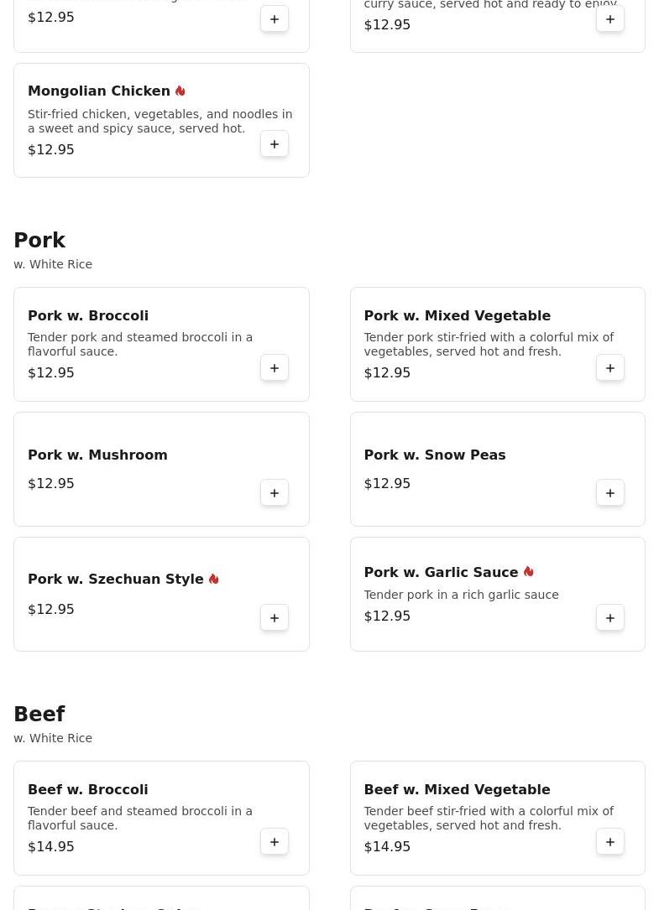The height and width of the screenshot is (910, 659).
Task: Add Pork w. Broccoli to order
Action: 275,368
